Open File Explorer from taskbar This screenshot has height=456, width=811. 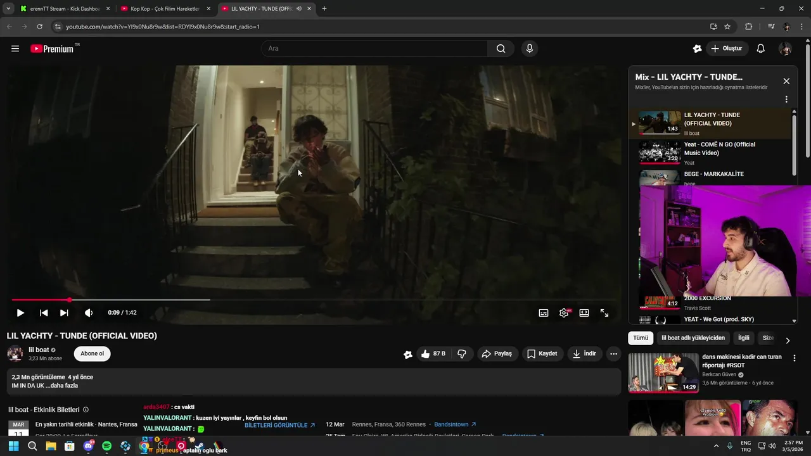(x=51, y=446)
